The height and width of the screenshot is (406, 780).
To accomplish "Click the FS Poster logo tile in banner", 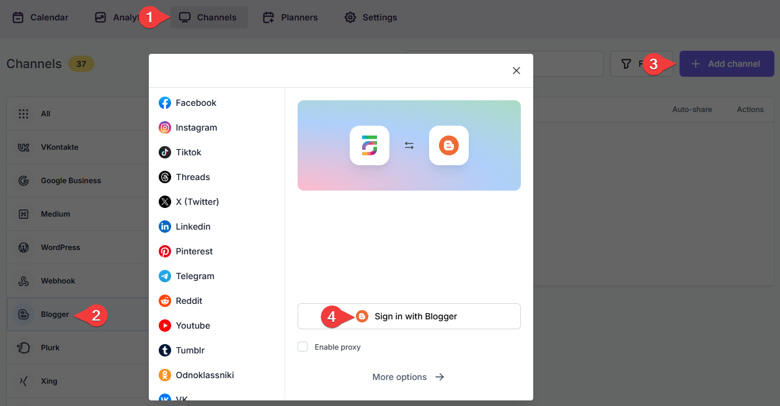I will (x=370, y=145).
